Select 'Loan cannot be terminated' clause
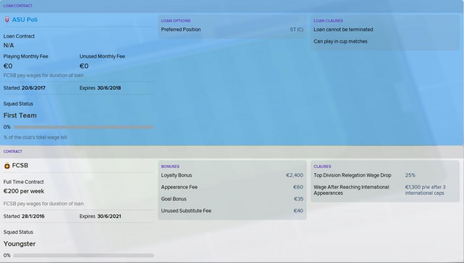464x263 pixels. [343, 29]
